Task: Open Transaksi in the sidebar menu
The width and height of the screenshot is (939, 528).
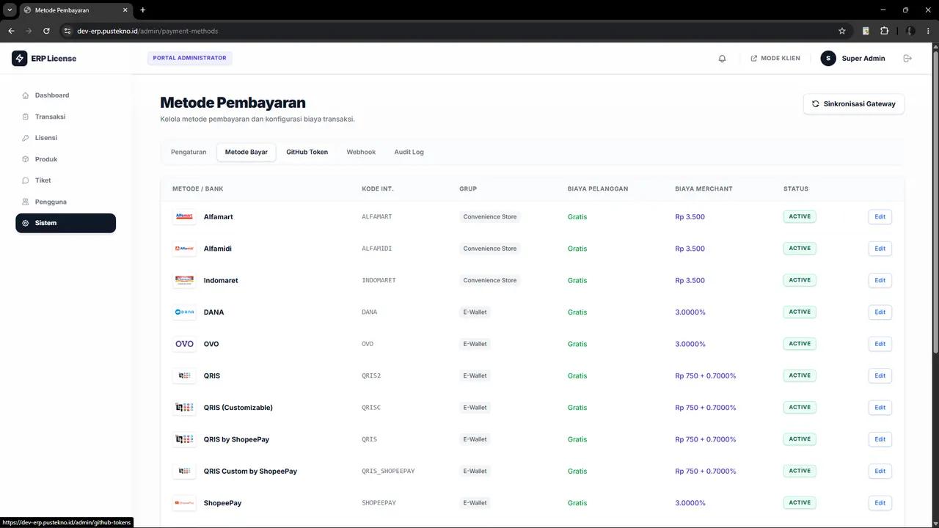Action: 65,117
